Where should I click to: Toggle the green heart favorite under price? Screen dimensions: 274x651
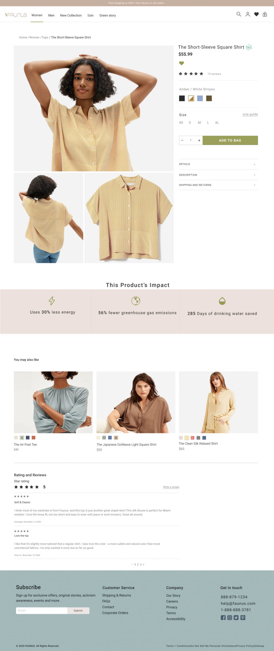pyautogui.click(x=181, y=63)
